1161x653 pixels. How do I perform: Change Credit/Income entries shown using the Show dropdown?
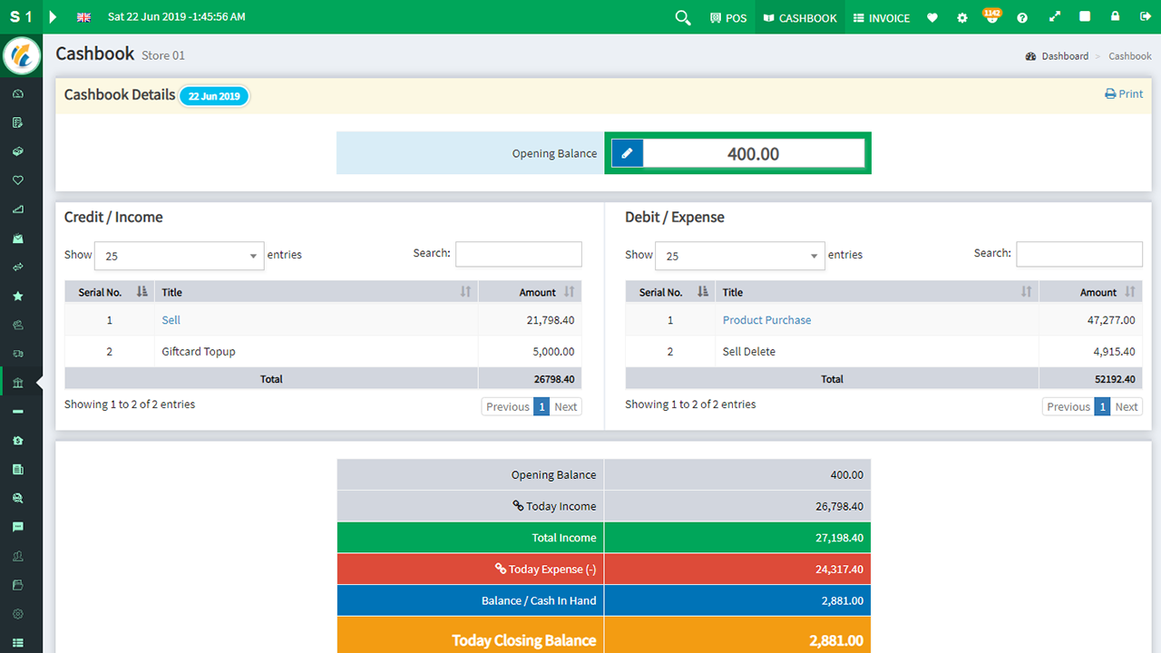coord(179,256)
